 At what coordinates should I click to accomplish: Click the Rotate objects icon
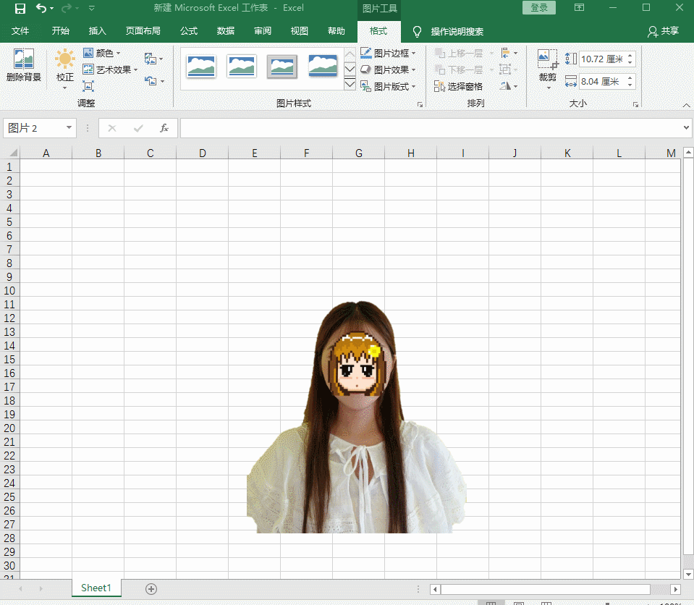506,86
